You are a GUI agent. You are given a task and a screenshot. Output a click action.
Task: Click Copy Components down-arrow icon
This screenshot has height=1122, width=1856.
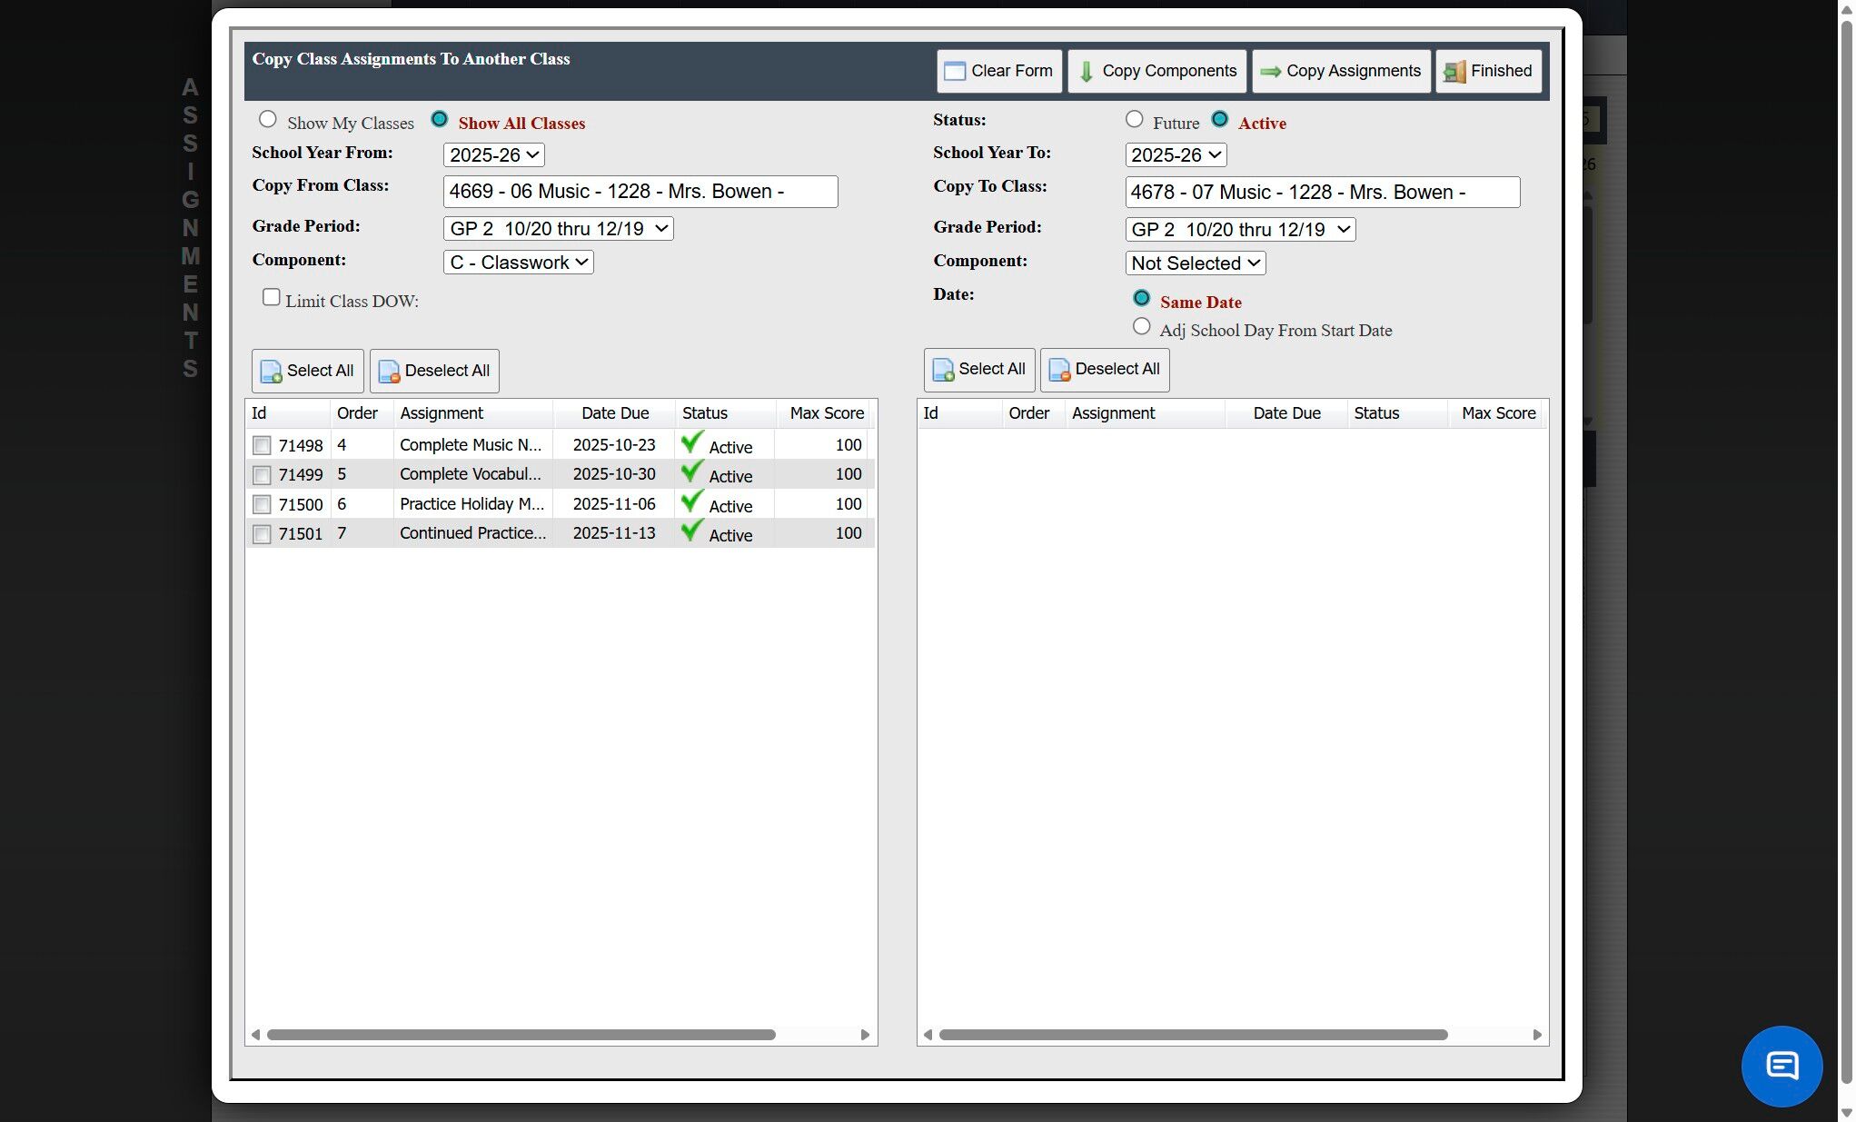click(1086, 72)
